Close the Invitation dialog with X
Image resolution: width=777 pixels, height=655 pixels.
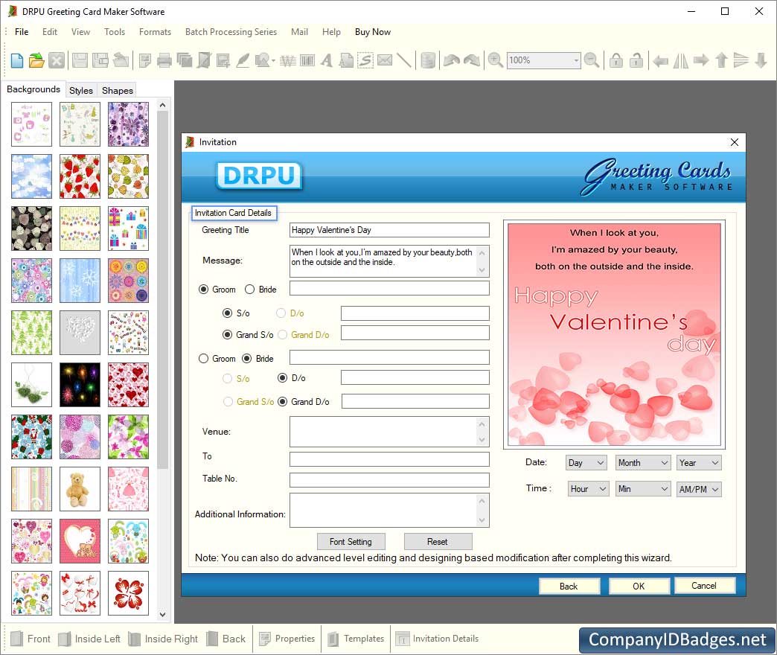pos(735,142)
